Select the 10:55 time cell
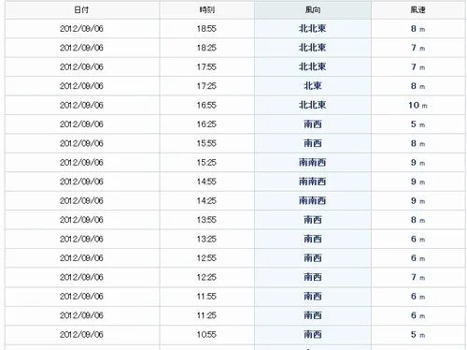The height and width of the screenshot is (350, 467). tap(206, 335)
